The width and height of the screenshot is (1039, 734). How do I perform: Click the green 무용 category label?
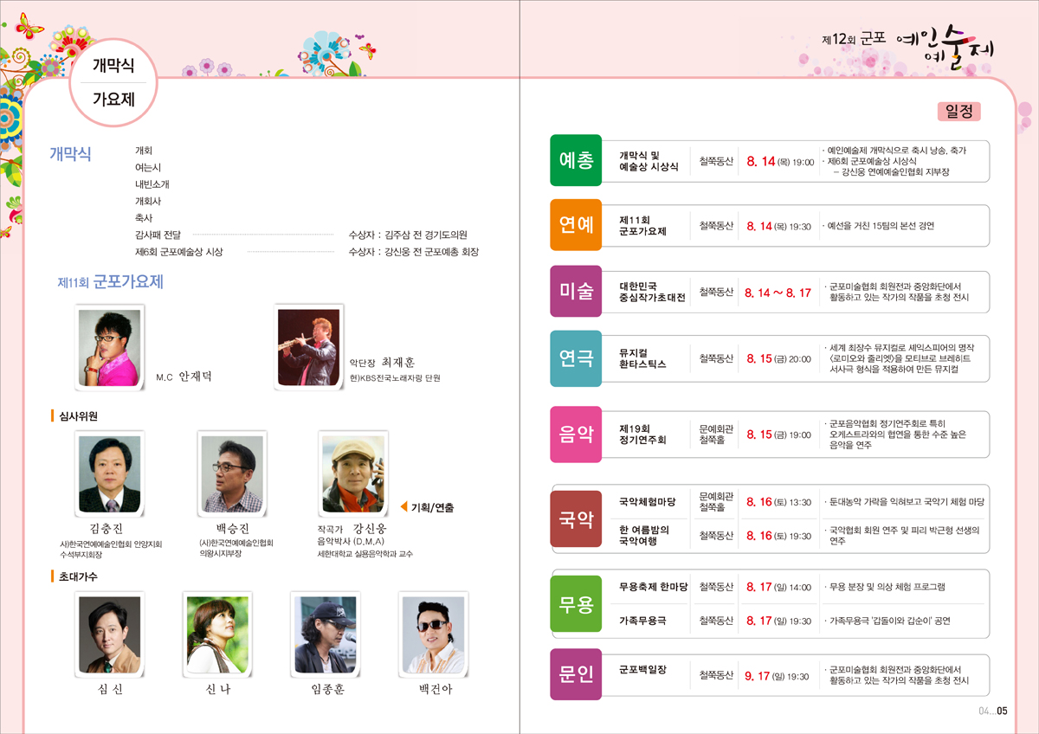[576, 604]
